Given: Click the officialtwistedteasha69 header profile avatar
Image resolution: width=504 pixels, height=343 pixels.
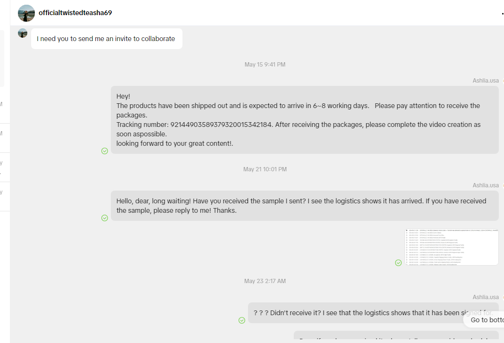Looking at the screenshot, I should click(x=26, y=13).
